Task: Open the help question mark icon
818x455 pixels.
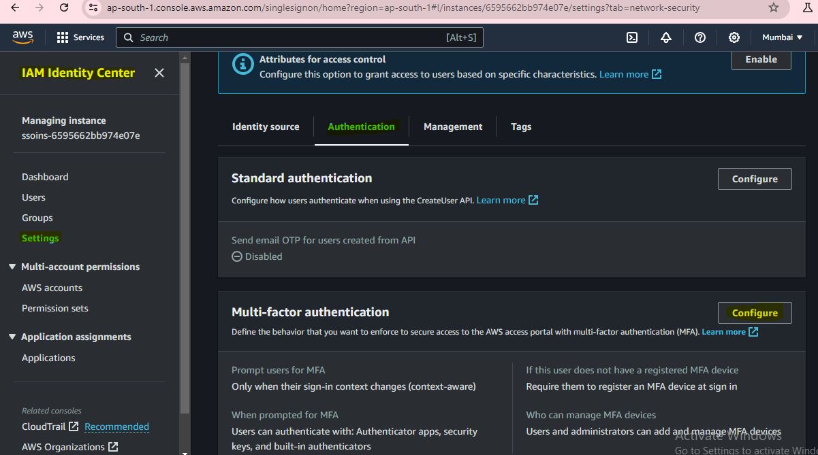Action: (x=700, y=37)
